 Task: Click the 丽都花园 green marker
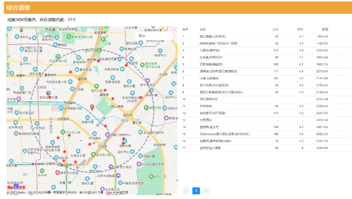click(x=146, y=107)
